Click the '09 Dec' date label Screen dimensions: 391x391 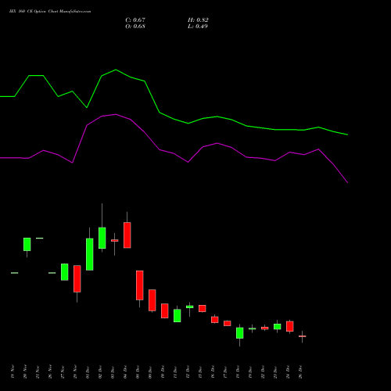click(150, 371)
